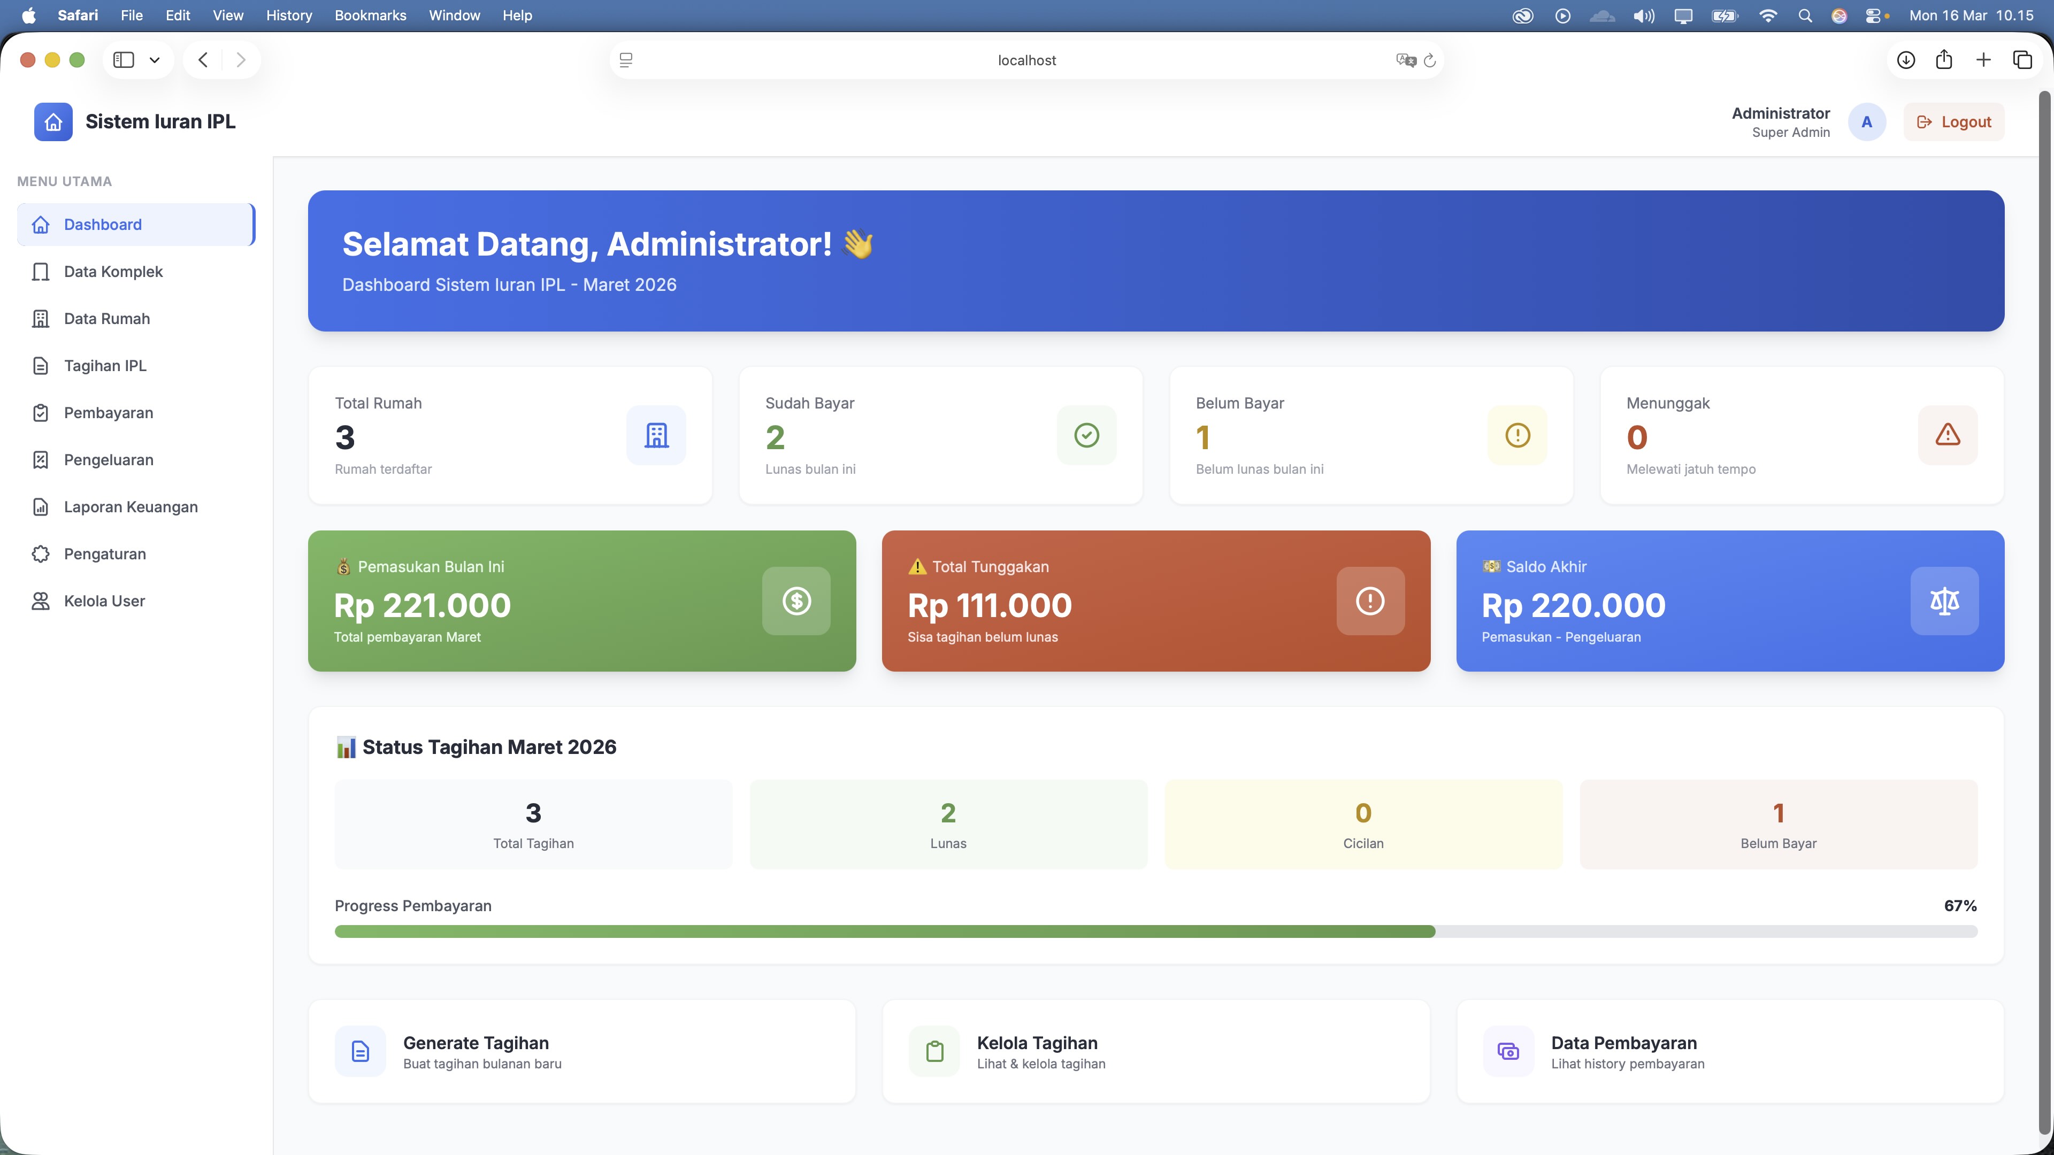Click the alert icon in Total Tunggakan card
The image size is (2054, 1155).
click(x=1370, y=601)
